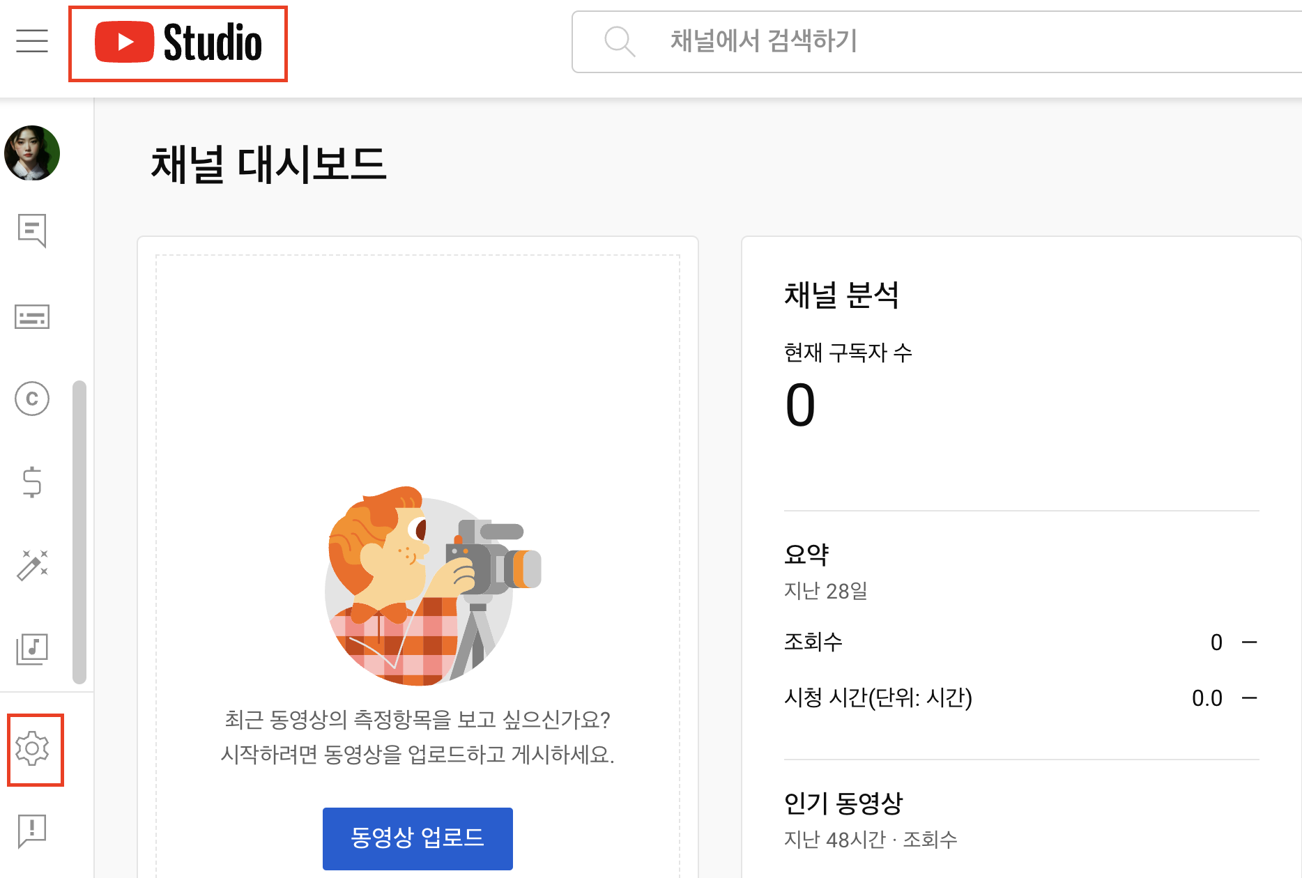Image resolution: width=1302 pixels, height=878 pixels.
Task: Click the 조회수 row label
Action: click(x=813, y=642)
